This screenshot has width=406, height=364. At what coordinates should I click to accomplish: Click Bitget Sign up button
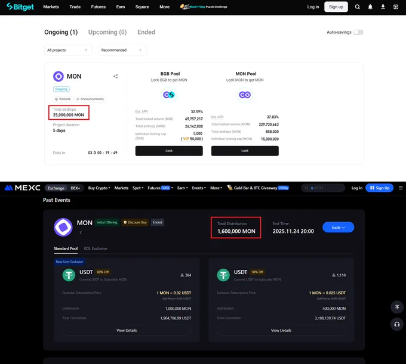click(x=336, y=7)
